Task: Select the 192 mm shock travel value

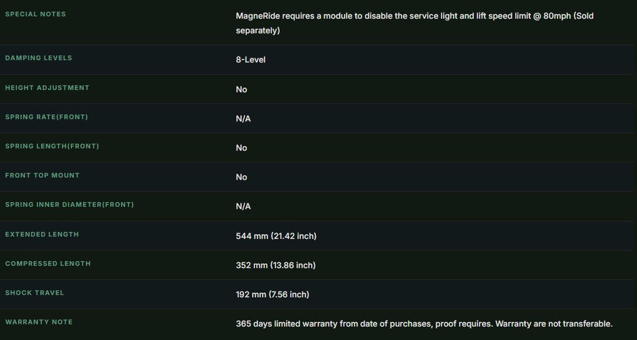Action: tap(272, 294)
